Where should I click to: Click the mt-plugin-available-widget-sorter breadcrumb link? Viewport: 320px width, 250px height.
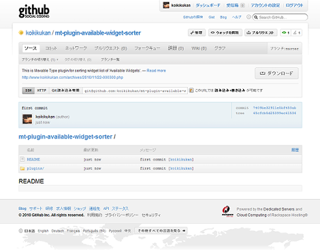click(65, 137)
